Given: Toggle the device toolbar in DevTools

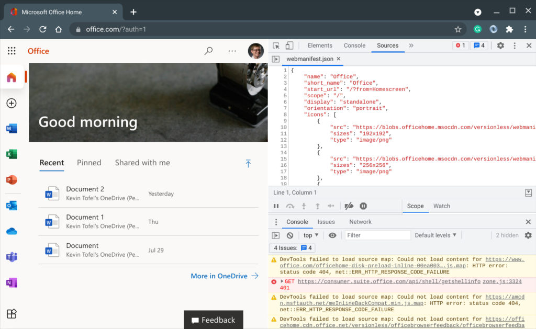Looking at the screenshot, I should click(x=289, y=46).
